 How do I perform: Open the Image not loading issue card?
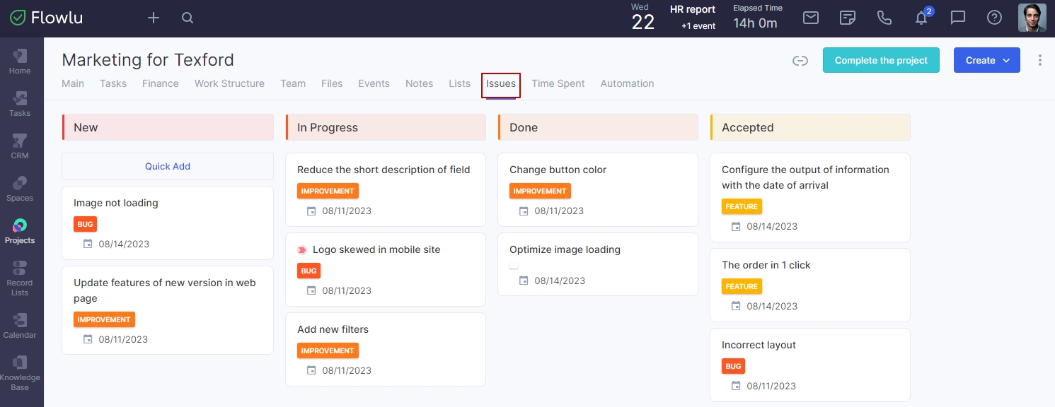[168, 223]
